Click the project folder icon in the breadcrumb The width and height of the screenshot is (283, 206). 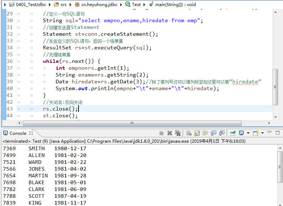[x=12, y=4]
